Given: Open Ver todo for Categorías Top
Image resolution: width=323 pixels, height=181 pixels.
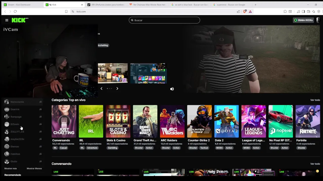Looking at the screenshot, I should pyautogui.click(x=315, y=100).
